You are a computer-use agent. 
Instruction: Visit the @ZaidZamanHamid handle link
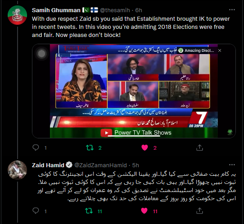[x=100, y=165]
